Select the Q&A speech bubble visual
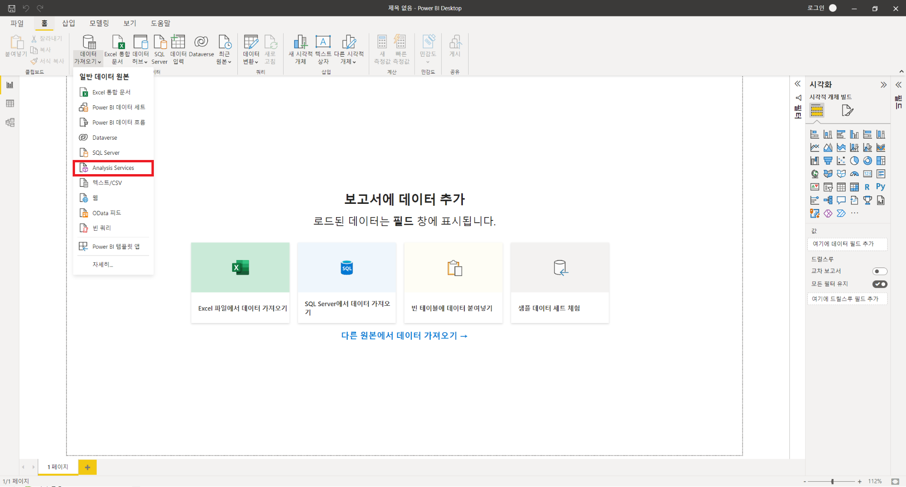This screenshot has height=487, width=906. pyautogui.click(x=841, y=201)
